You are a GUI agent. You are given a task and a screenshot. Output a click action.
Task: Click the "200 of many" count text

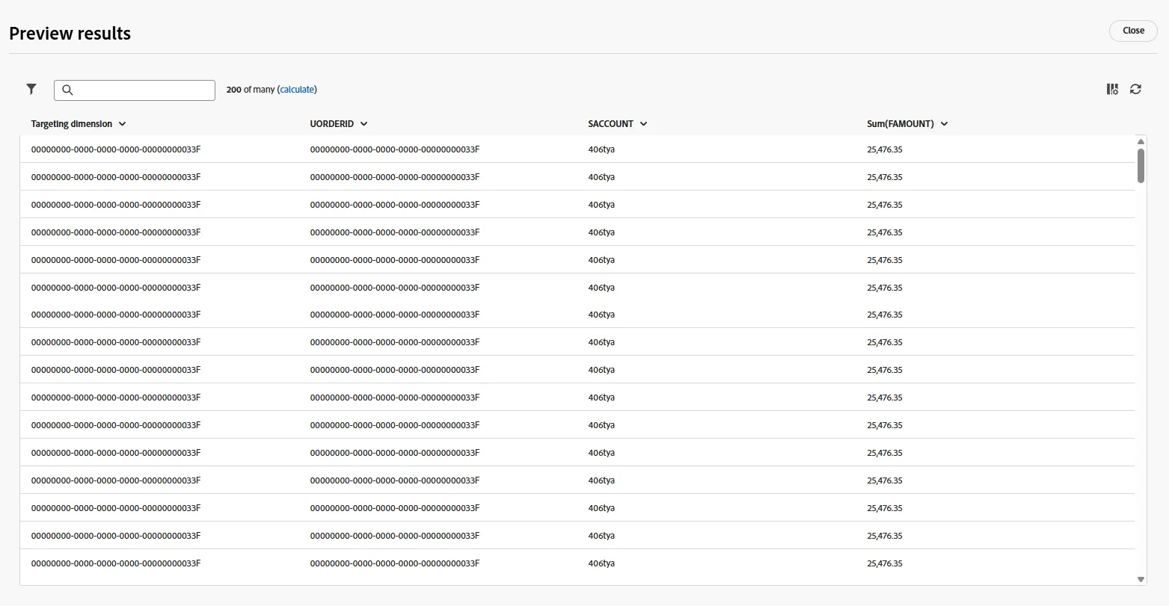251,90
